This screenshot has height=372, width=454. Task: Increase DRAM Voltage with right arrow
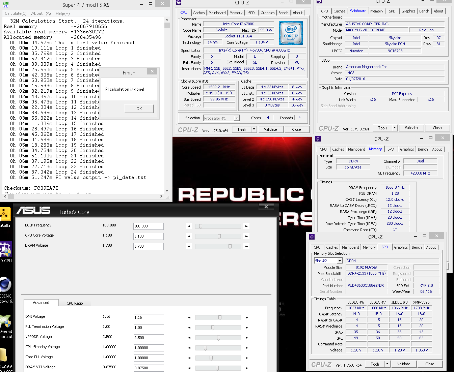tap(246, 247)
